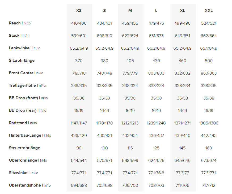This screenshot has height=194, width=232.
Task: Select the Tretlagerhöhe row label
Action: pos(22,85)
